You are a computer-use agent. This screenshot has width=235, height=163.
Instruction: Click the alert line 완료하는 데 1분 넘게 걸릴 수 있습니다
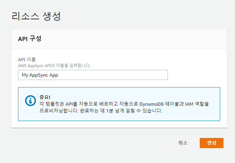pyautogui.click(x=121, y=111)
